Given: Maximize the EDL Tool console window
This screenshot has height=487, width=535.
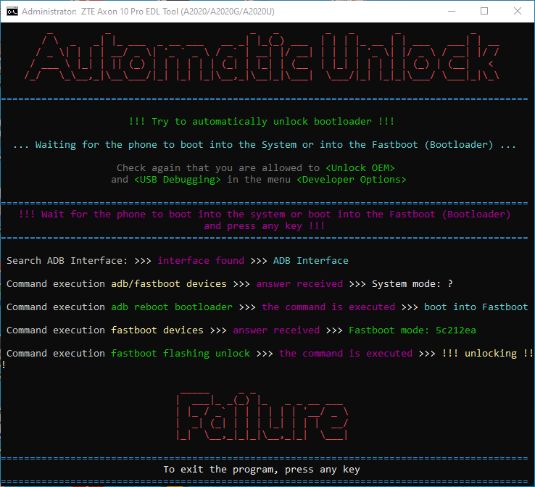Looking at the screenshot, I should pos(484,12).
